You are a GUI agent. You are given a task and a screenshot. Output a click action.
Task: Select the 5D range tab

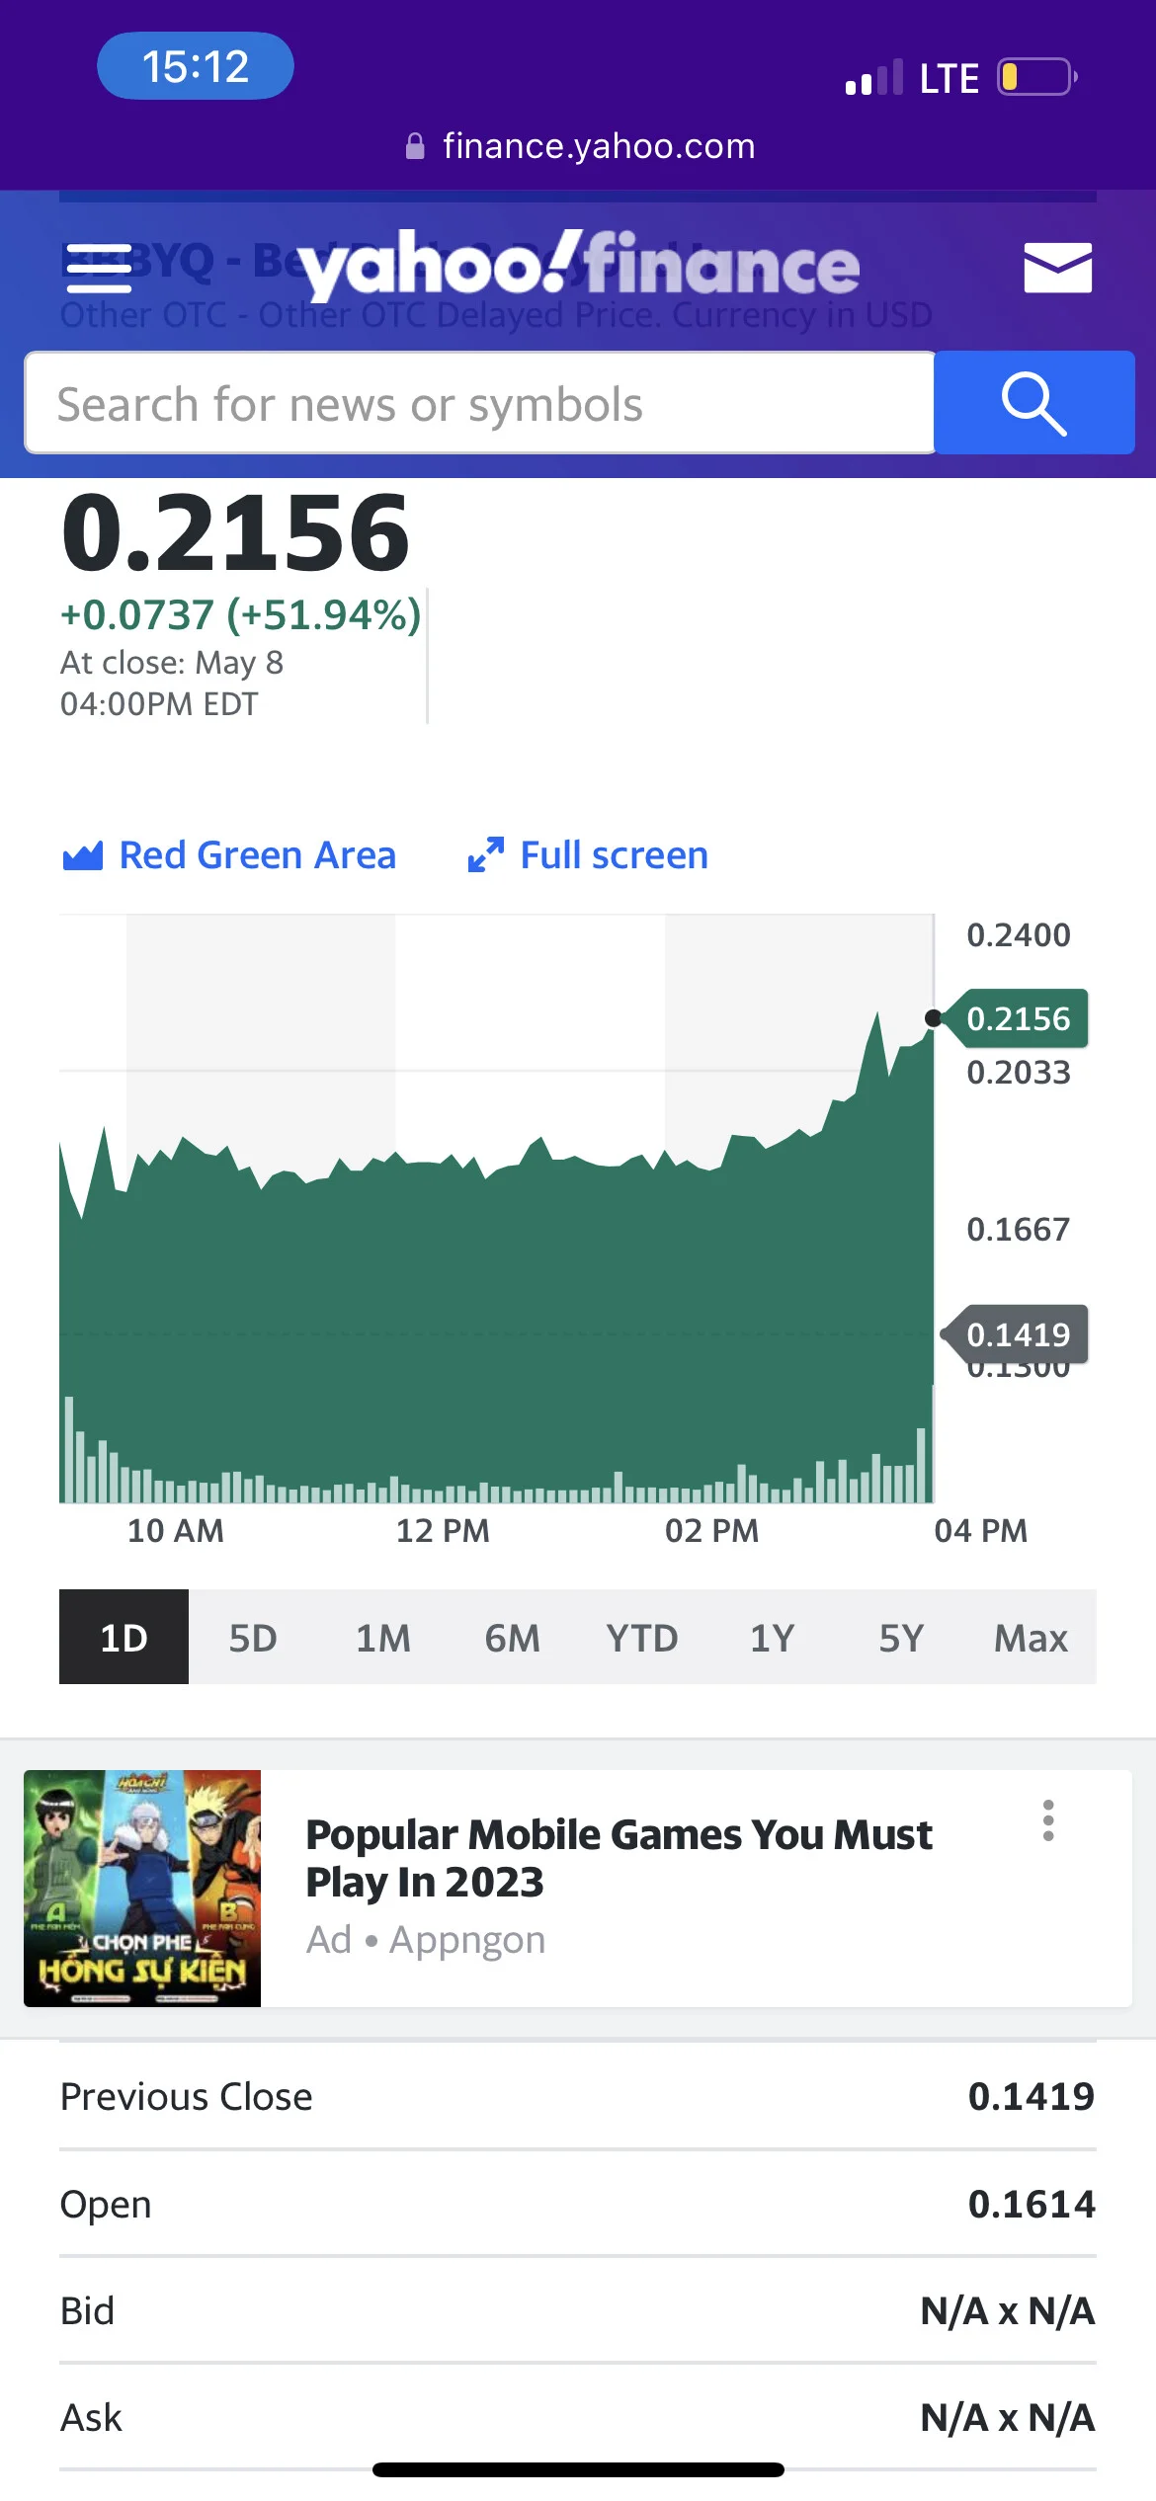point(253,1637)
